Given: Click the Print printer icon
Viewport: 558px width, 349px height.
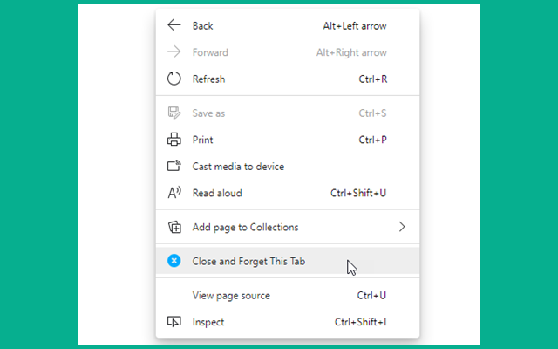Looking at the screenshot, I should 174,140.
